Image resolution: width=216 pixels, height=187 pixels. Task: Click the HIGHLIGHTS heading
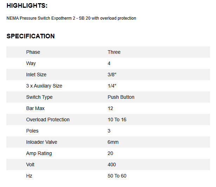coord(27,6)
